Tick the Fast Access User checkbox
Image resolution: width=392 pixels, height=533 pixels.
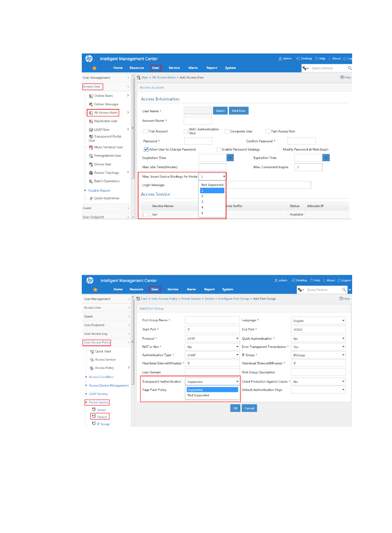point(268,132)
